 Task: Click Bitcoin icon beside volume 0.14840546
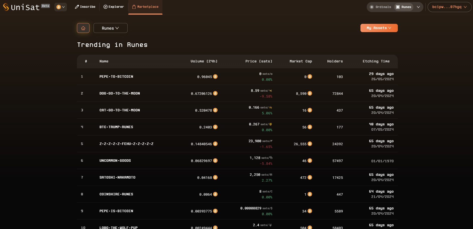215,144
